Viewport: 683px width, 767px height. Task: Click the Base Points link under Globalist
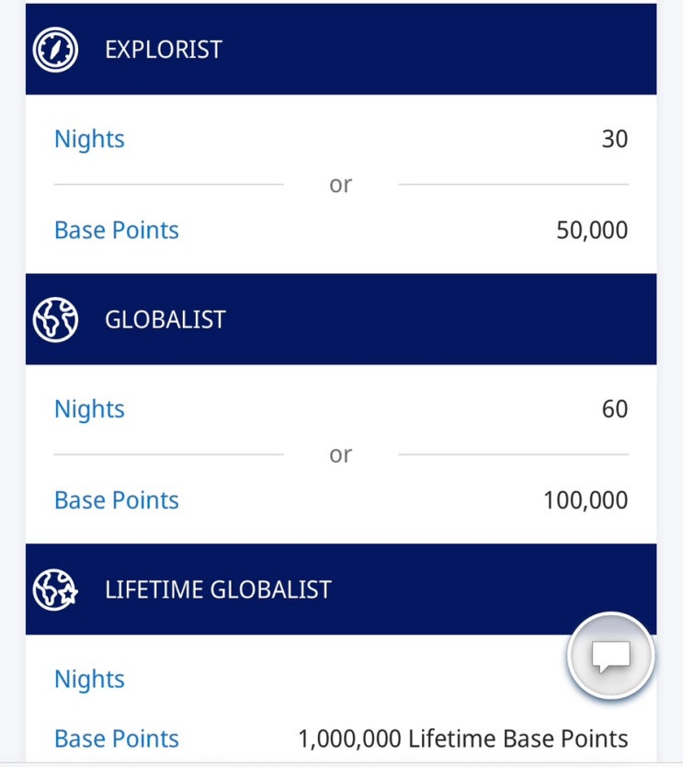[x=117, y=500]
